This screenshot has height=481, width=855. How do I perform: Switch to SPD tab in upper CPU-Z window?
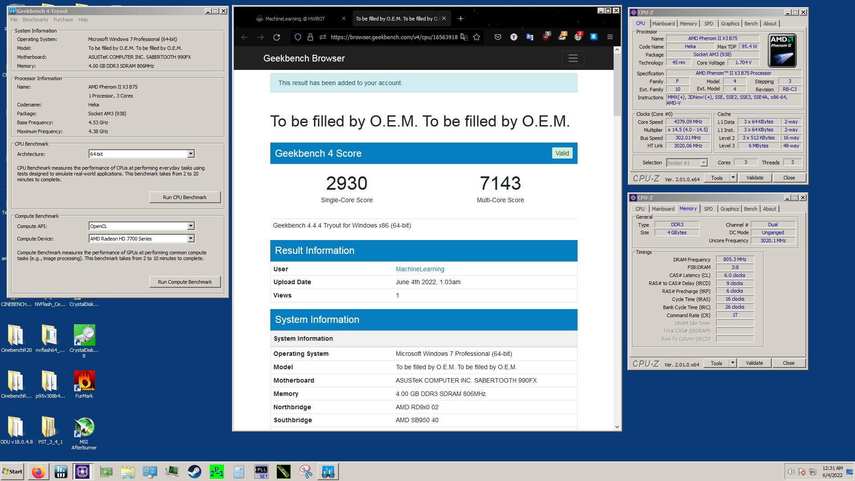[x=708, y=24]
